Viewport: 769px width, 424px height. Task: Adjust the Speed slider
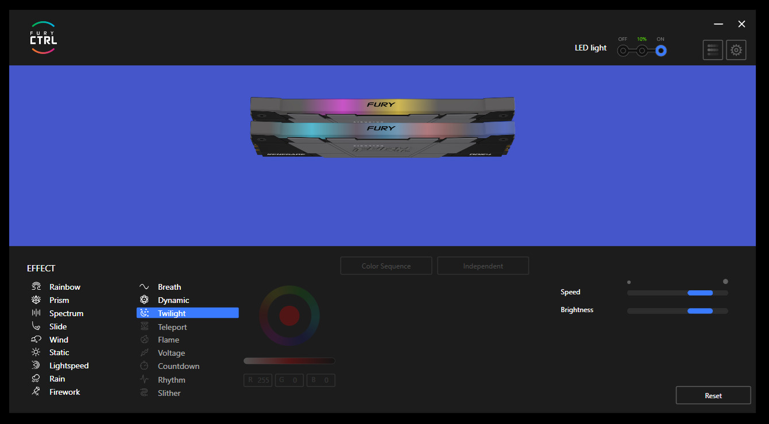678,293
